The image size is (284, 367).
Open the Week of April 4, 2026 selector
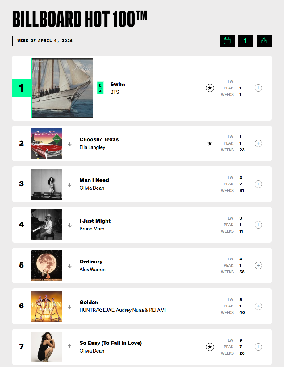[45, 41]
